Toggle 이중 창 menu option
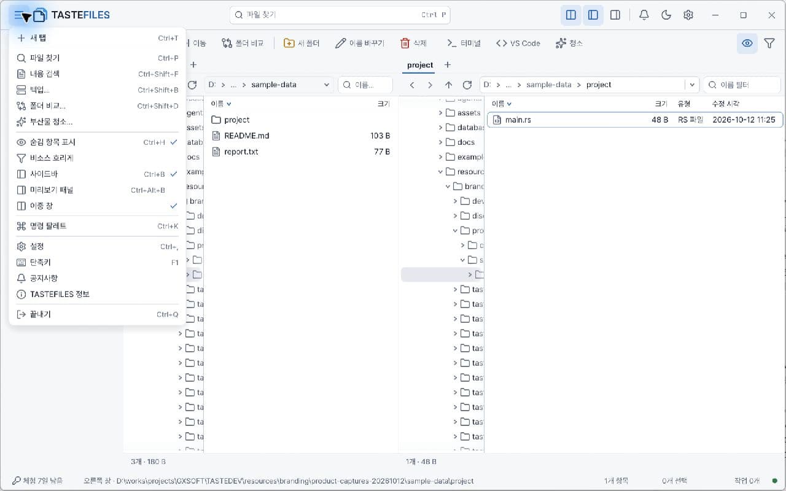This screenshot has width=786, height=491. (97, 206)
